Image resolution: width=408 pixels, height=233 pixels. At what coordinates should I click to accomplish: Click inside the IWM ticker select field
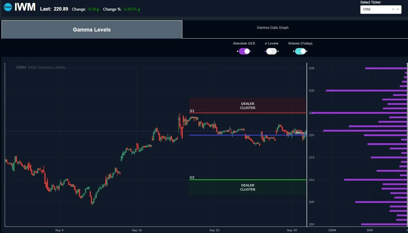point(381,9)
